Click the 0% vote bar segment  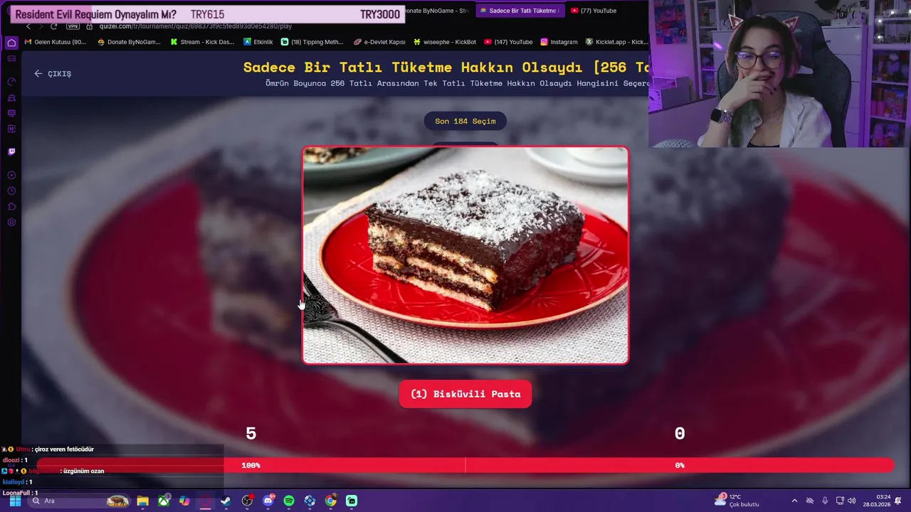(x=680, y=465)
